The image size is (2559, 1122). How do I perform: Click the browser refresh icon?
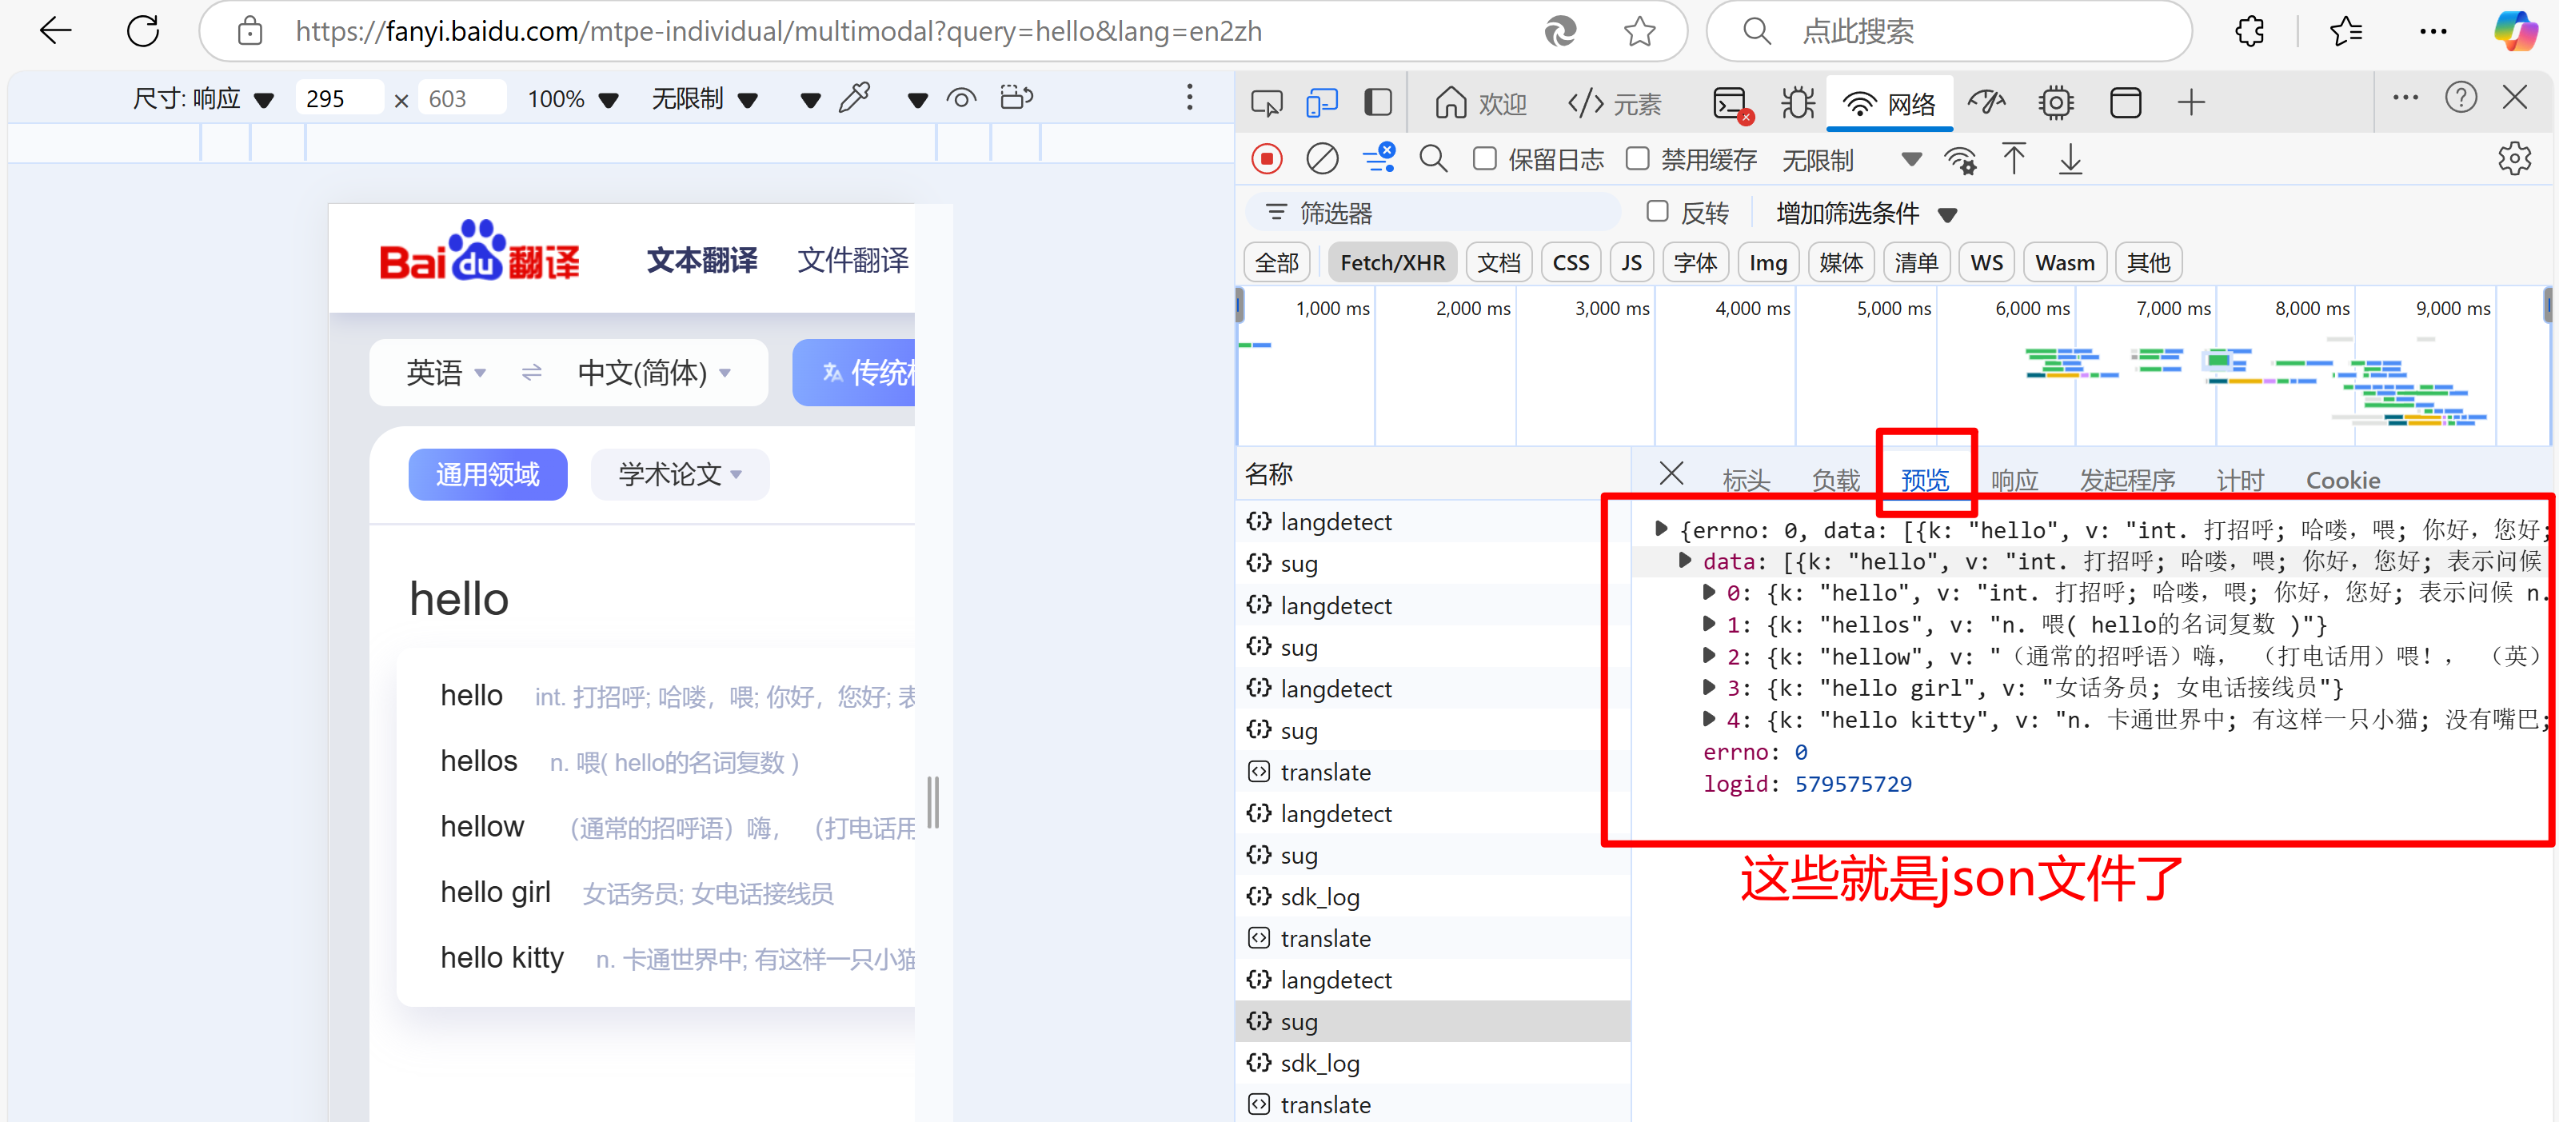point(143,32)
